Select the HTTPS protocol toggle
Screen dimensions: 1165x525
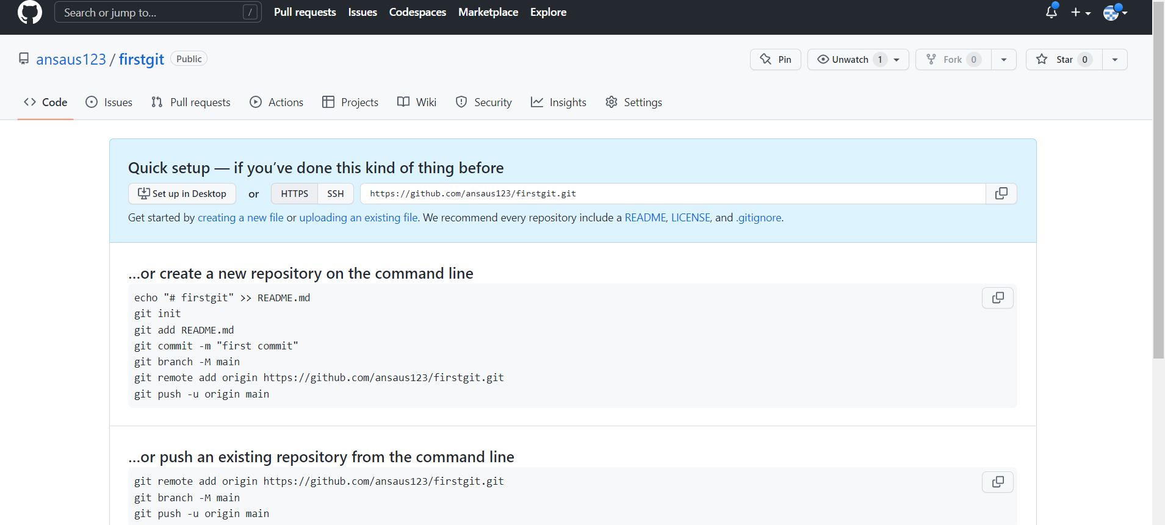pos(294,193)
